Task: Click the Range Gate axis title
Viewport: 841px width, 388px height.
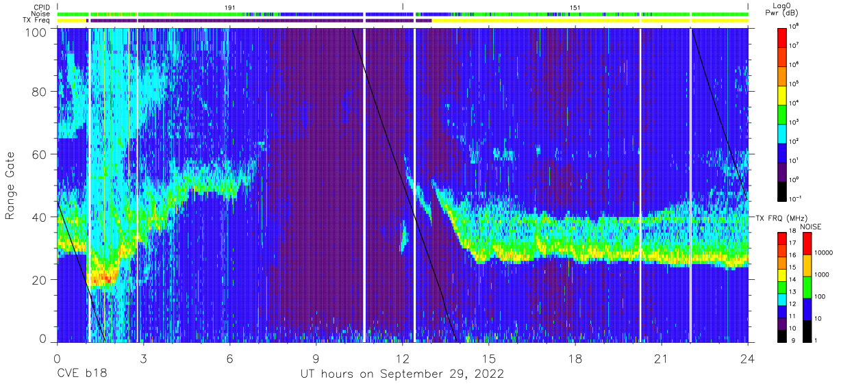Action: [x=10, y=186]
